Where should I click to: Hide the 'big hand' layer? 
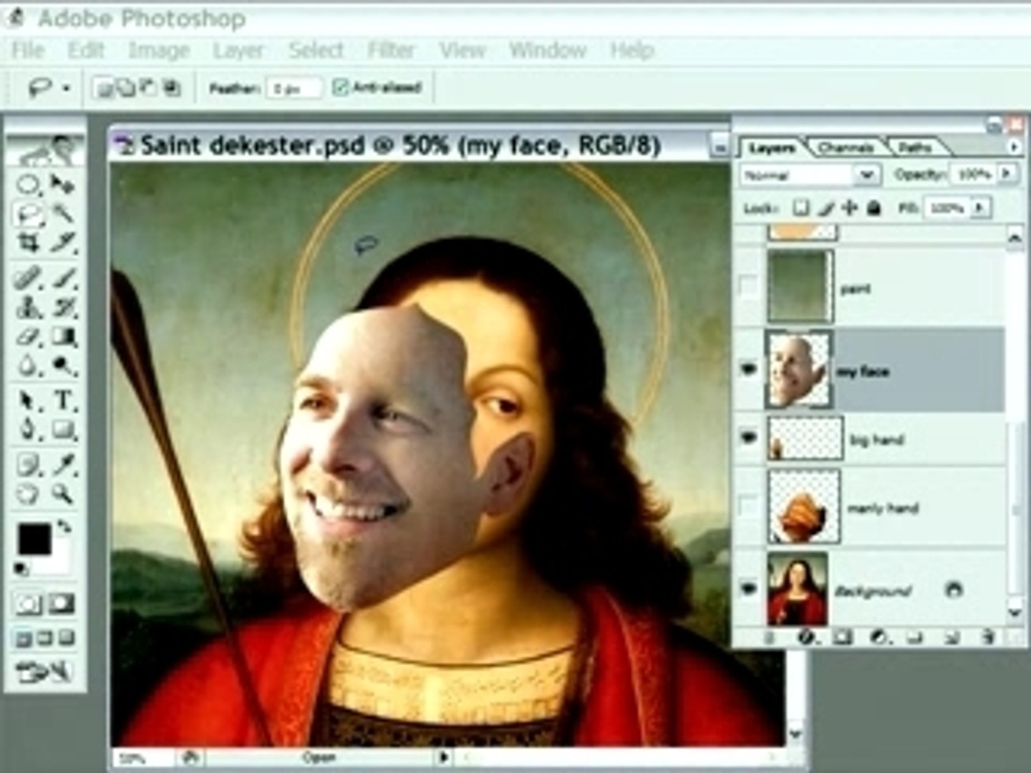tap(749, 438)
